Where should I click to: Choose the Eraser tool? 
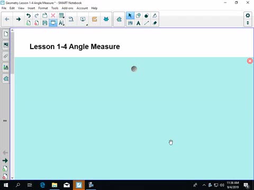pyautogui.click(x=155, y=23)
